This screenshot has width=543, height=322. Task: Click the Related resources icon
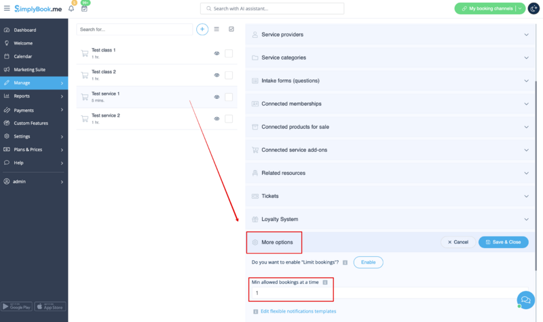pos(255,173)
